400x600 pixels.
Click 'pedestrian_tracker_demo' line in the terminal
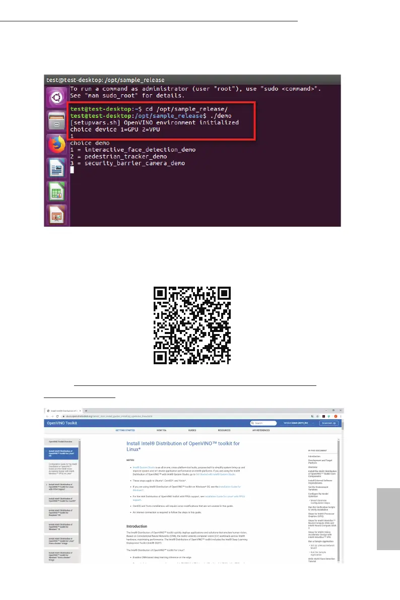pos(119,157)
